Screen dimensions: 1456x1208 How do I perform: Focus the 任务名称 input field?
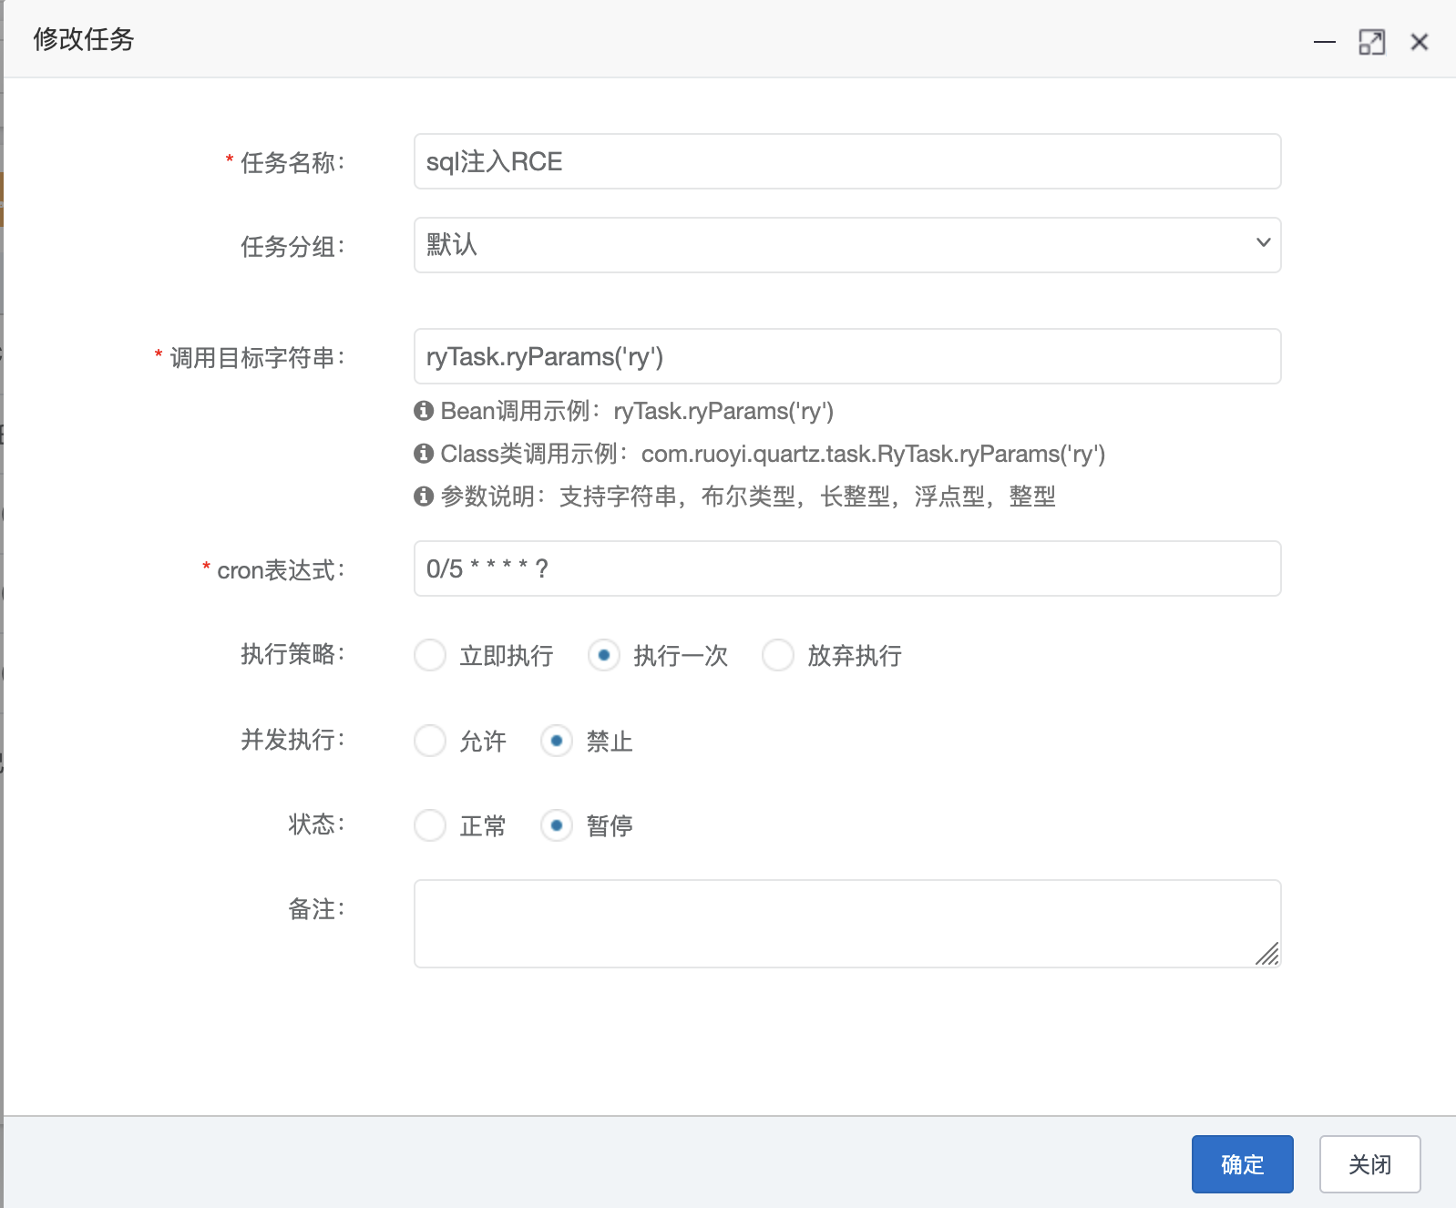click(847, 161)
